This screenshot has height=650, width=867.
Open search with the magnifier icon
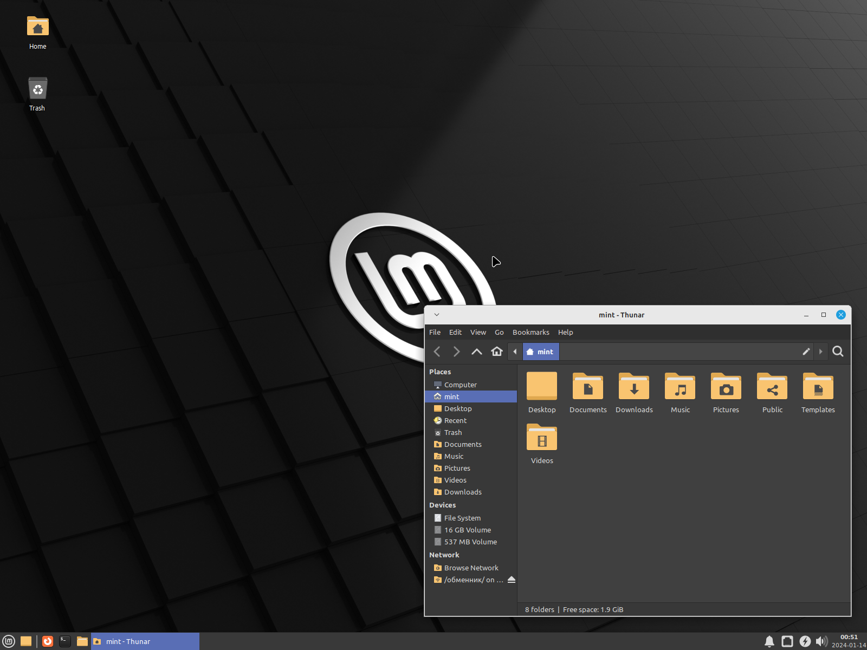click(x=838, y=352)
